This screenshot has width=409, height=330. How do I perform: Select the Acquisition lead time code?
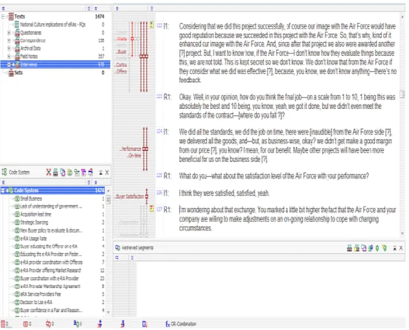click(x=36, y=214)
